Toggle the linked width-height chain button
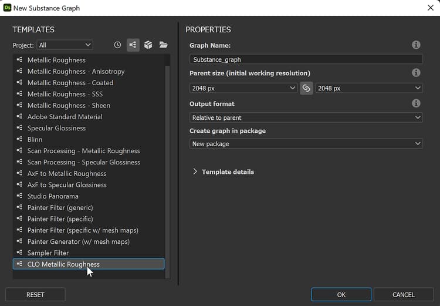The width and height of the screenshot is (440, 306). [x=306, y=88]
